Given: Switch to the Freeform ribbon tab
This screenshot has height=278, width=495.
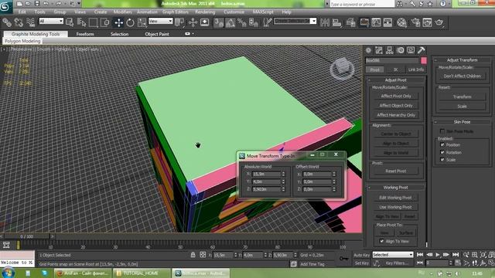Looking at the screenshot, I should (85, 34).
